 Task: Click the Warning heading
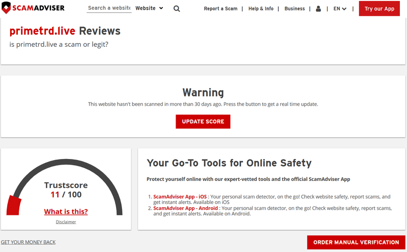tap(203, 92)
